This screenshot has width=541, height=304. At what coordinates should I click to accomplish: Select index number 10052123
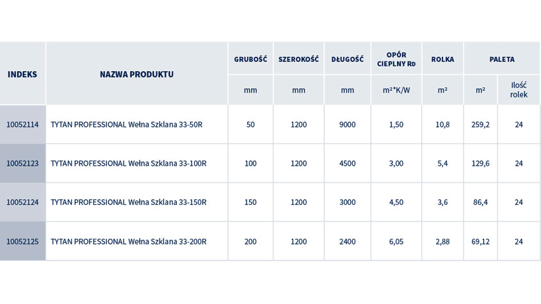[22, 163]
